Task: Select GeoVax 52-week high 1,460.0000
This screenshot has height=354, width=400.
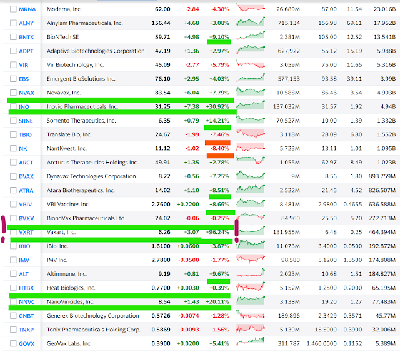Action: coord(321,344)
